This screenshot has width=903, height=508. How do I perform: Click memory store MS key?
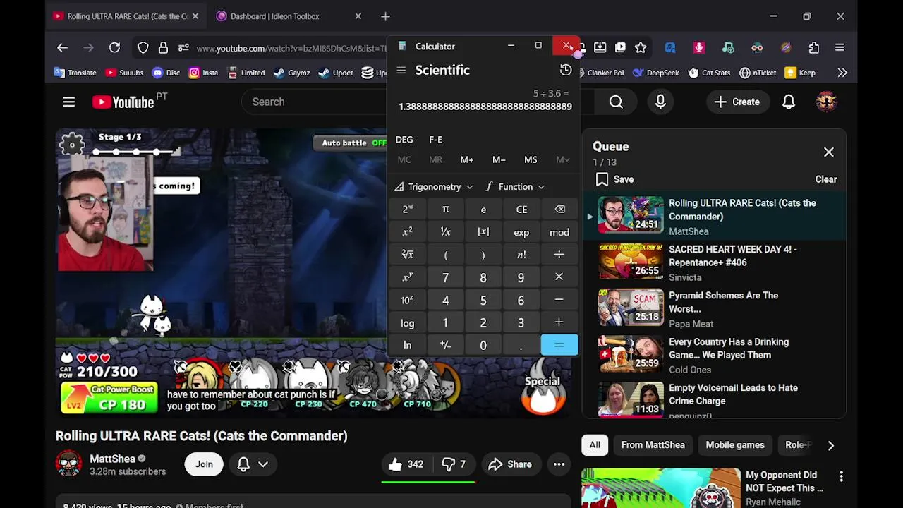(531, 160)
